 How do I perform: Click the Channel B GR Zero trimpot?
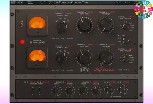pyautogui.click(x=70, y=68)
